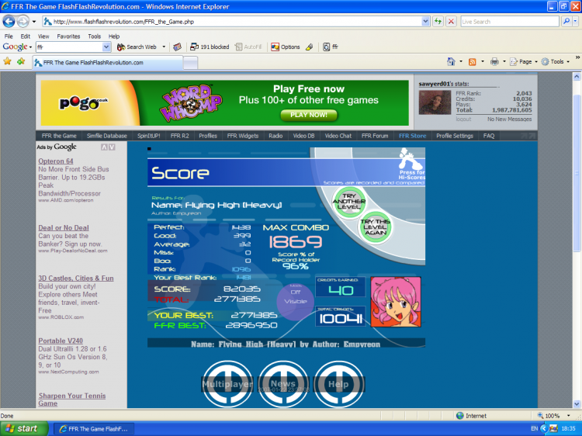Open the Windows Start button
582x436 pixels.
[24, 428]
